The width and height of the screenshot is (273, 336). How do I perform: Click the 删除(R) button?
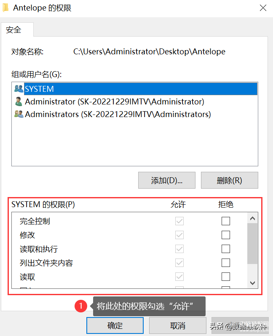coord(229,180)
